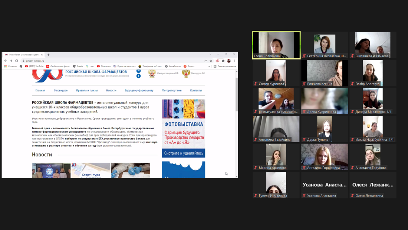Open the YouTube bookmark

click(x=34, y=66)
